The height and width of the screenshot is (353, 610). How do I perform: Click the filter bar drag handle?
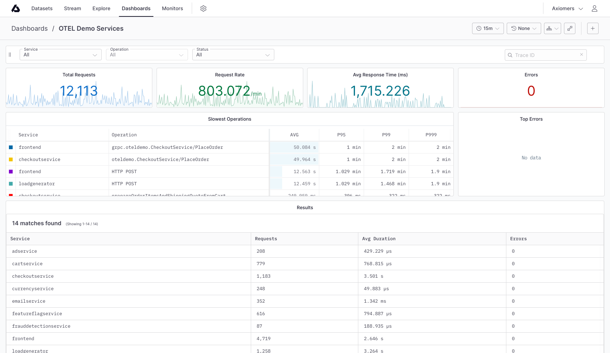pos(10,55)
